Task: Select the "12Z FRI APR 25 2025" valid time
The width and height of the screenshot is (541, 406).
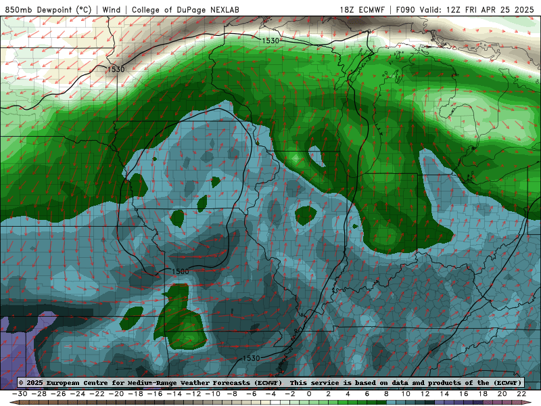Action: (x=490, y=9)
